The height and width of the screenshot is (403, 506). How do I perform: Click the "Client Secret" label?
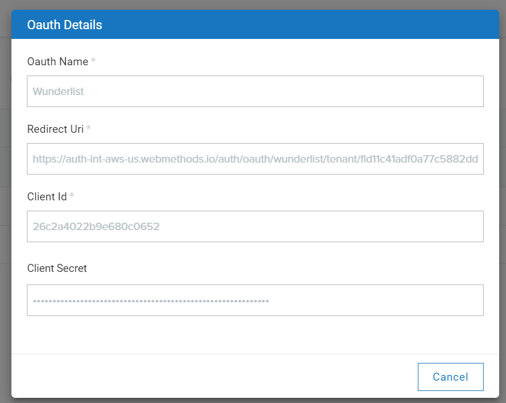[x=57, y=268]
